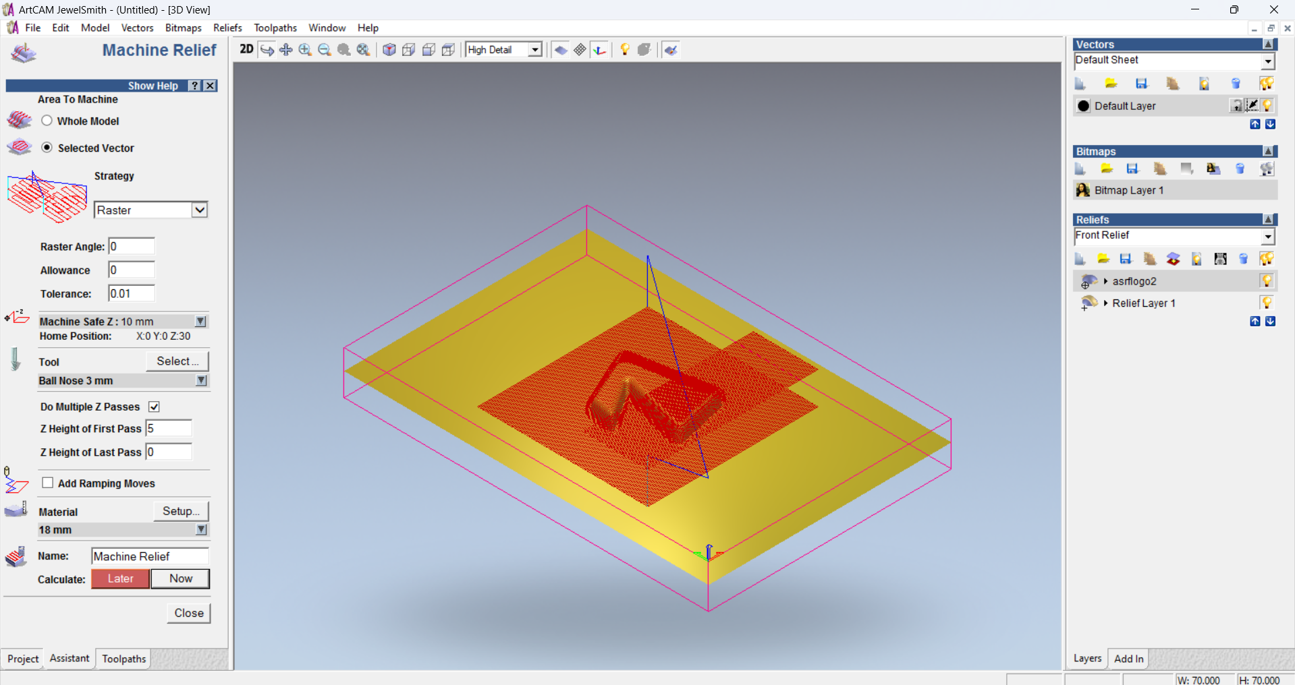Open the Strategy Raster dropdown

click(x=199, y=210)
